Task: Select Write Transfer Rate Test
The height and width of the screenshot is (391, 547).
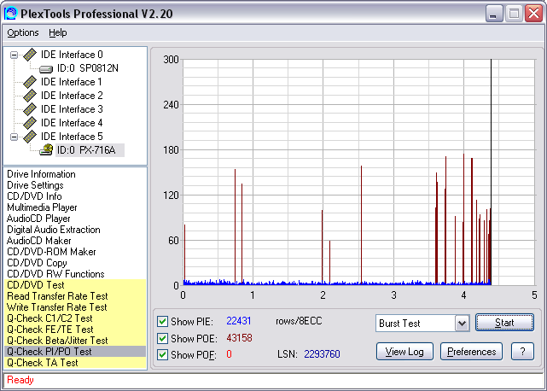Action: coord(75,307)
